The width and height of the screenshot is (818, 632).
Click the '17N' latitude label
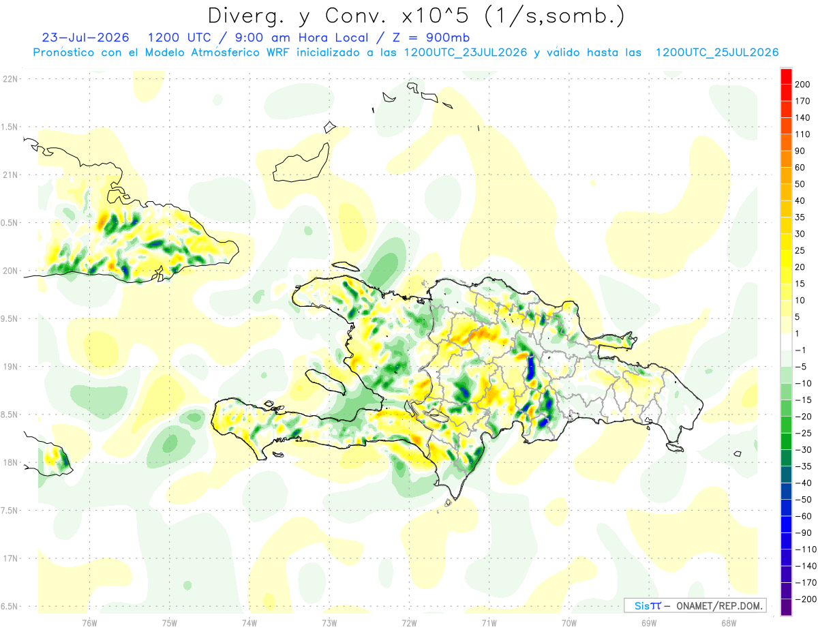10,558
